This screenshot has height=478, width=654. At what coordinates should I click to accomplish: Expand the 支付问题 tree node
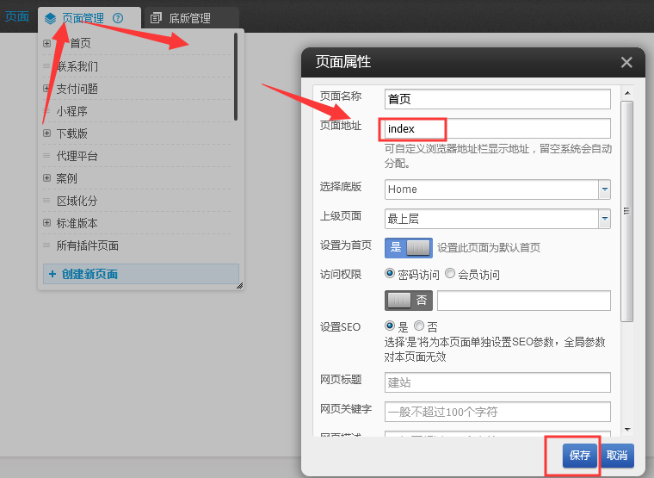pos(47,88)
